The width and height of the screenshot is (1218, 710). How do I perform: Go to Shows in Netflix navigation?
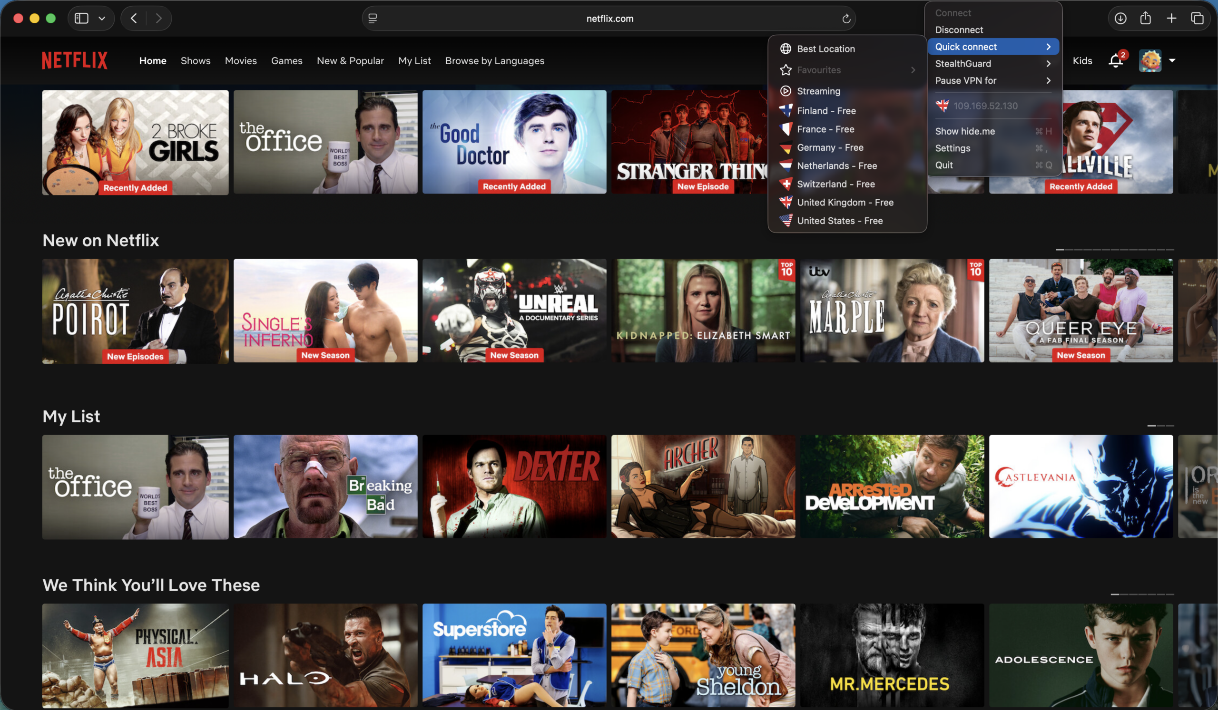(195, 61)
